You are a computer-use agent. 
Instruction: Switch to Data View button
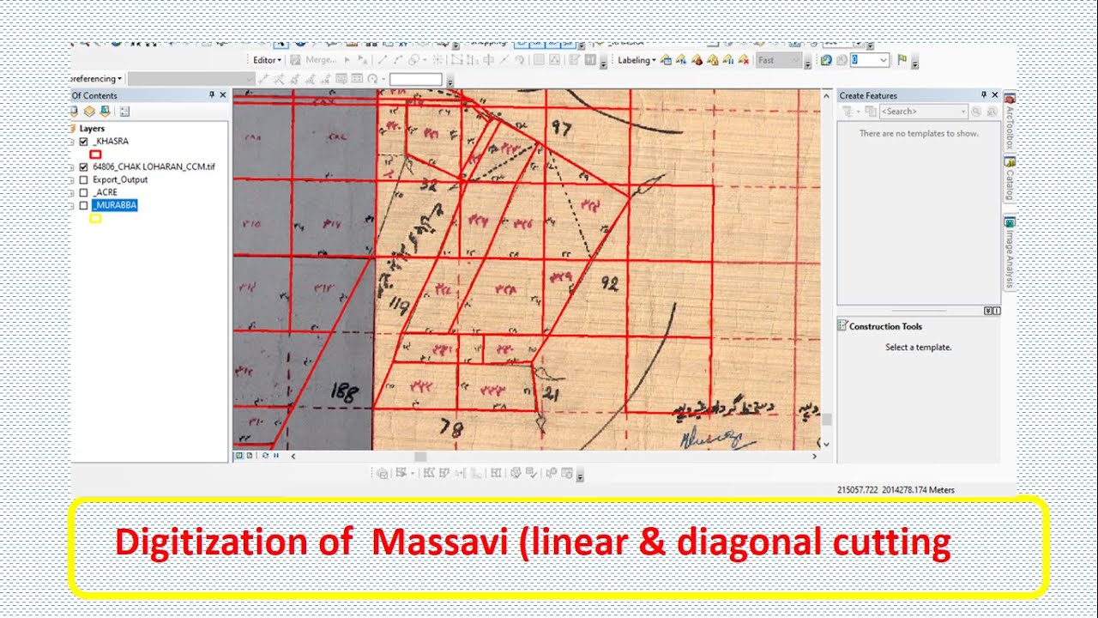(239, 456)
